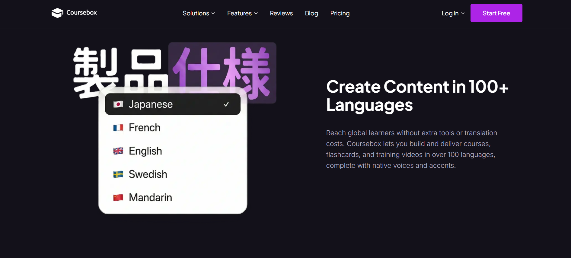Click the heading 'Create Content in 100+ Languages'
Viewport: 571px width, 258px height.
[x=417, y=96]
